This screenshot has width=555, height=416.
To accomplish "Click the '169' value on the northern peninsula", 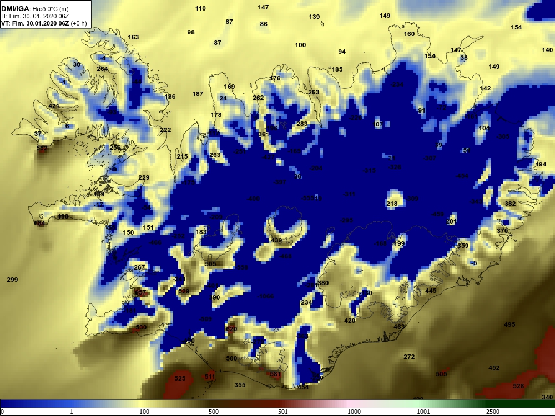I will [229, 87].
